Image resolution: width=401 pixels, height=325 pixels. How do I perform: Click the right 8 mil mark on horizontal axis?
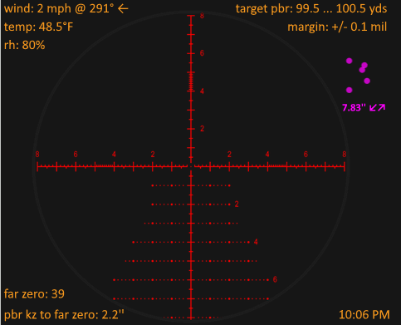pyautogui.click(x=345, y=155)
